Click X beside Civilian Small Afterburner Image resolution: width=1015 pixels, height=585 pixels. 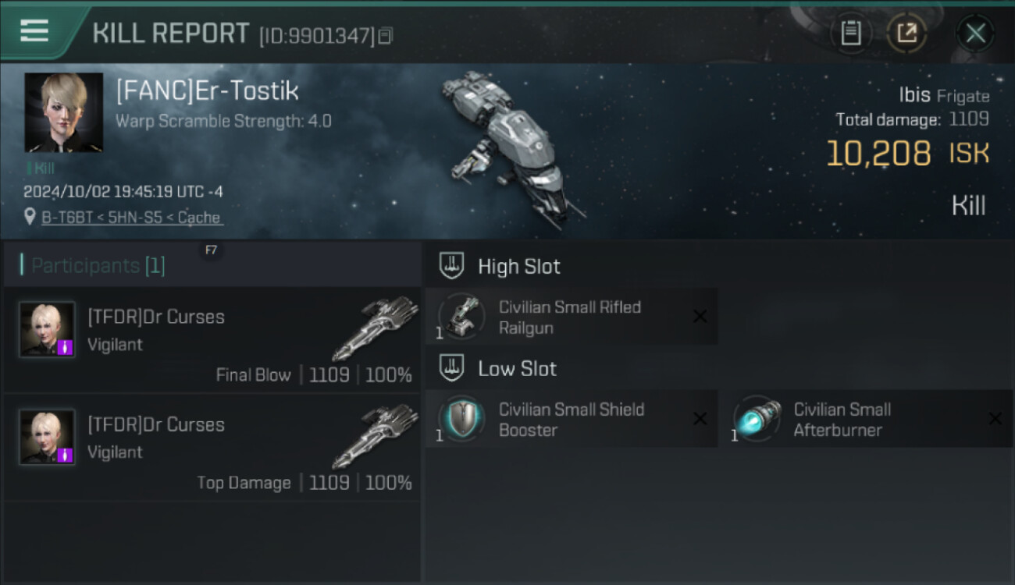tap(995, 420)
